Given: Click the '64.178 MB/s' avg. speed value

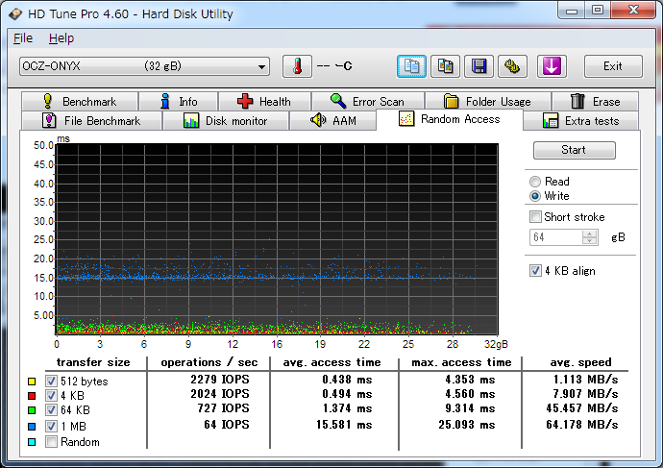Looking at the screenshot, I should 582,425.
